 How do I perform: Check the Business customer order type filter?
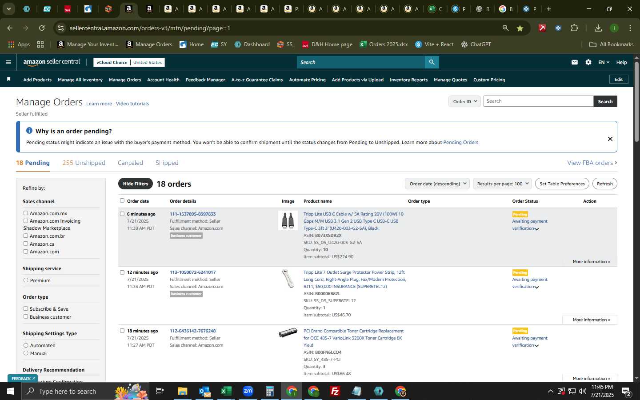pos(26,316)
